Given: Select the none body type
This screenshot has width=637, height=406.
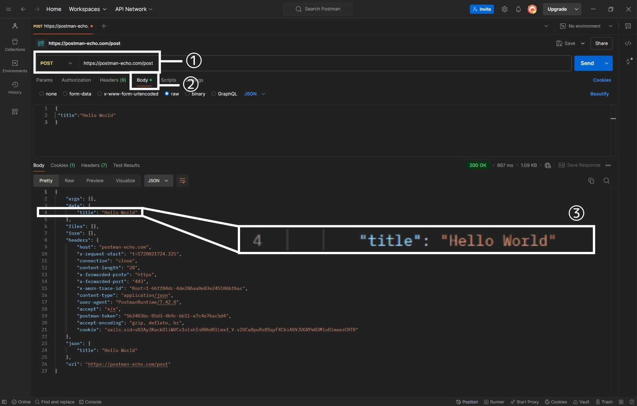Looking at the screenshot, I should point(42,94).
